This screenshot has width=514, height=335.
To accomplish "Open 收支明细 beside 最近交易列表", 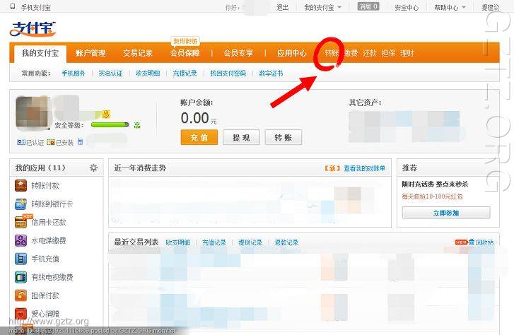I will click(177, 242).
